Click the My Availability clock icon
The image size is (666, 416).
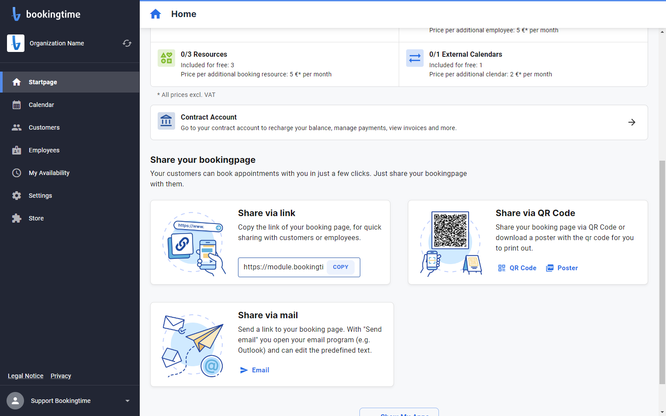coord(17,173)
